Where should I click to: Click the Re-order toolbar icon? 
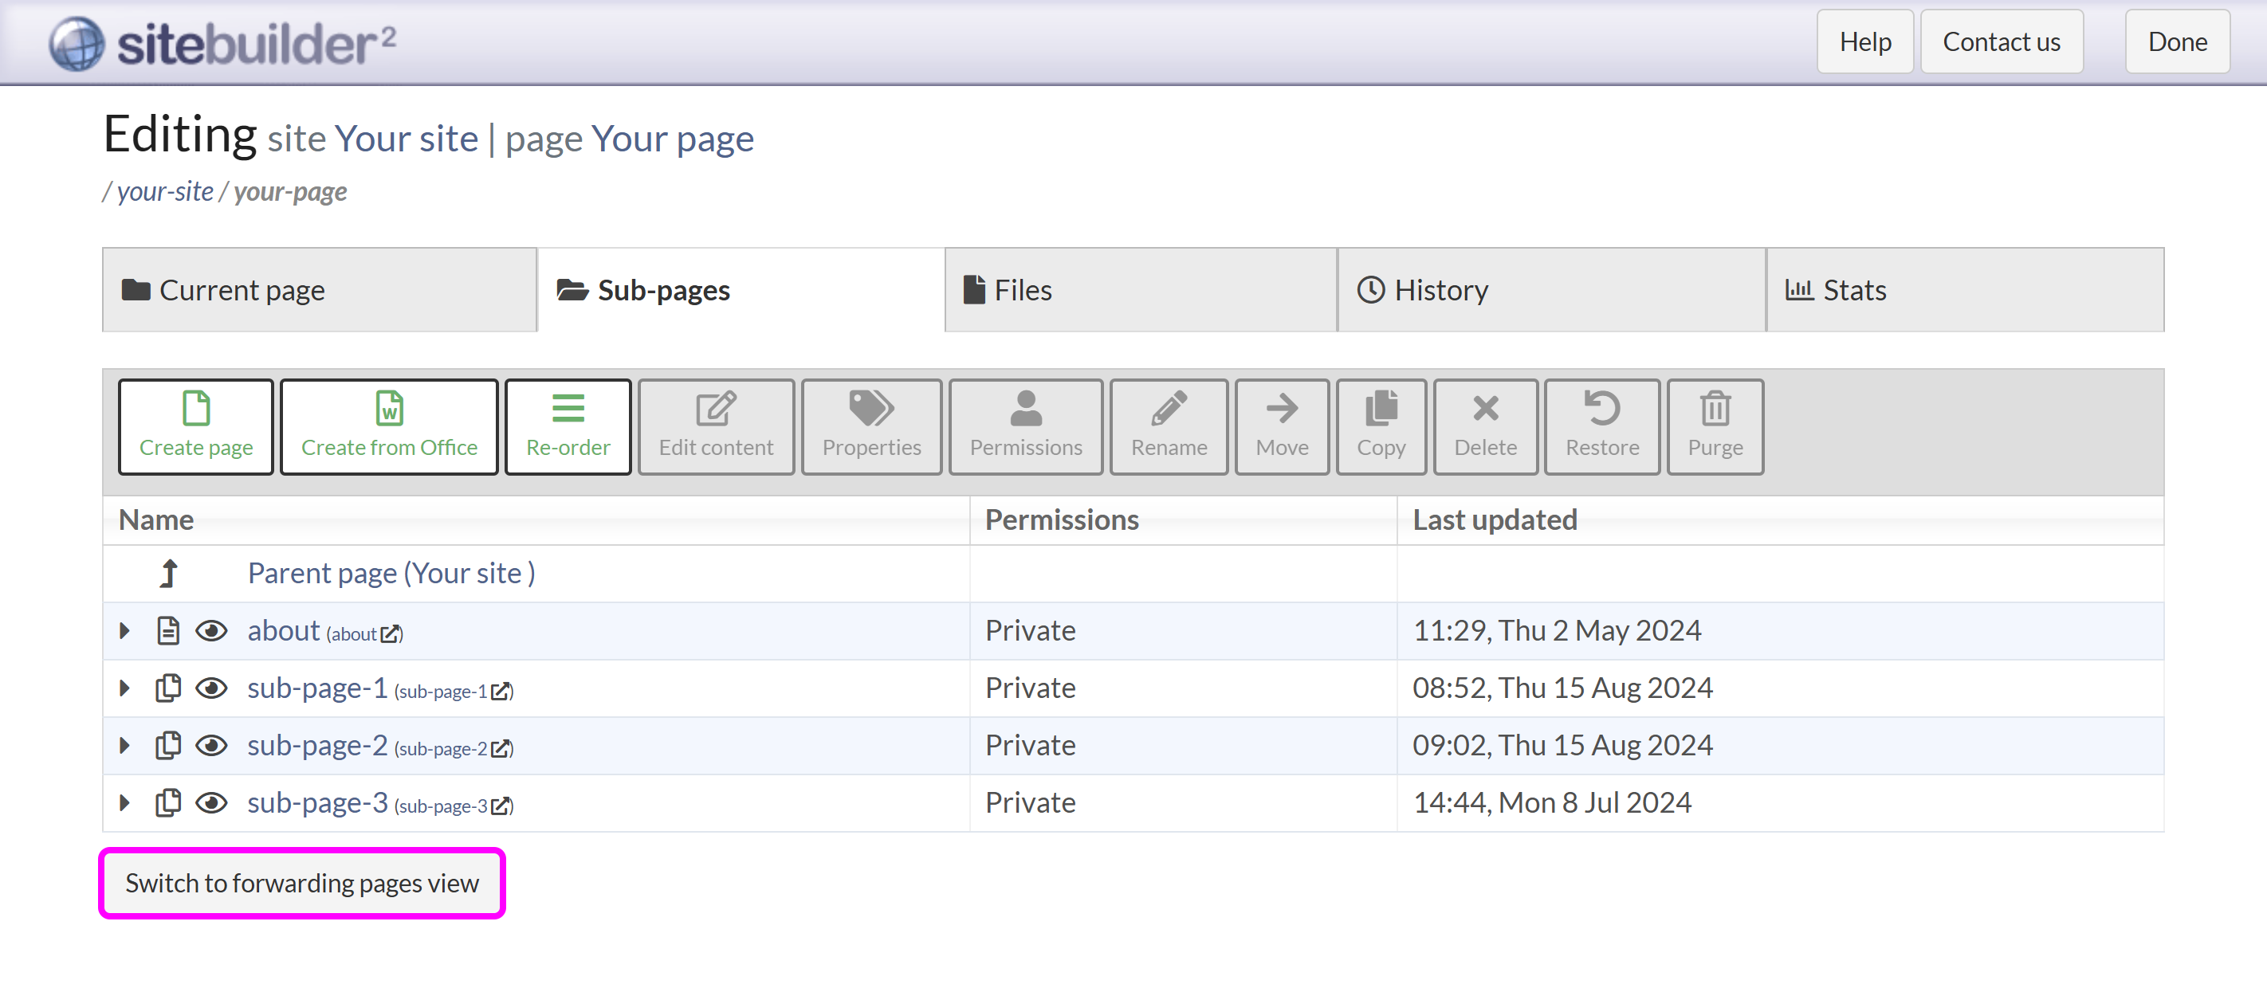click(568, 425)
